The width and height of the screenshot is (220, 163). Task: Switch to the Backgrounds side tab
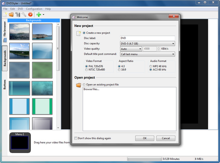tap(5, 58)
